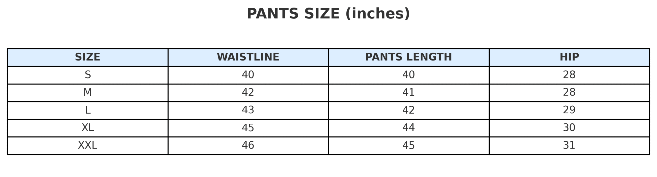Select waistline value 42 for size M
This screenshot has height=177, width=657.
pyautogui.click(x=248, y=92)
